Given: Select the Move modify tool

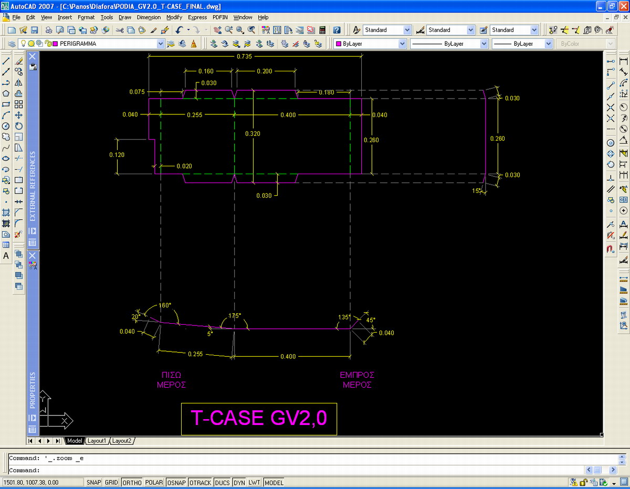Looking at the screenshot, I should 19,115.
